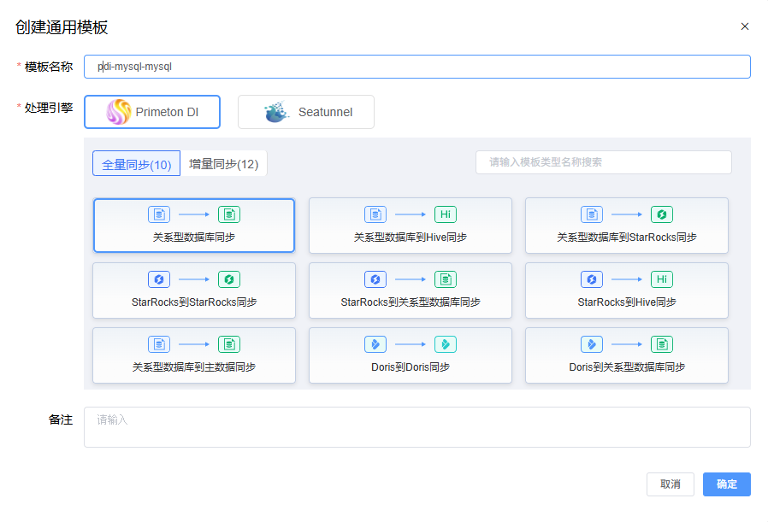Switch to 全量同步(10) tab
The image size is (768, 522).
(137, 164)
